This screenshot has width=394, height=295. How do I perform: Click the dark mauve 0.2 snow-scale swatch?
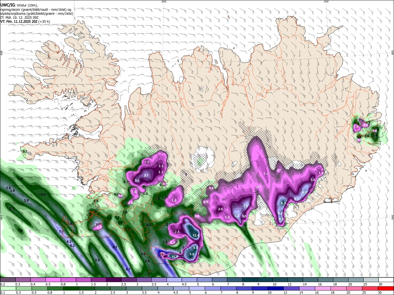8,280
